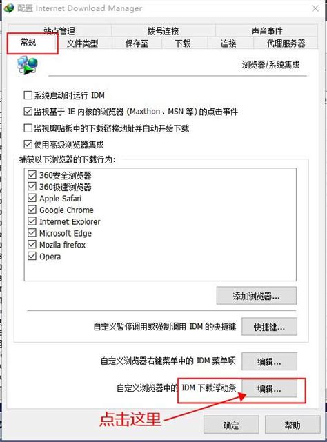The height and width of the screenshot is (442, 327).
Task: Confirm settings with the 确定 button
Action: coord(231,425)
